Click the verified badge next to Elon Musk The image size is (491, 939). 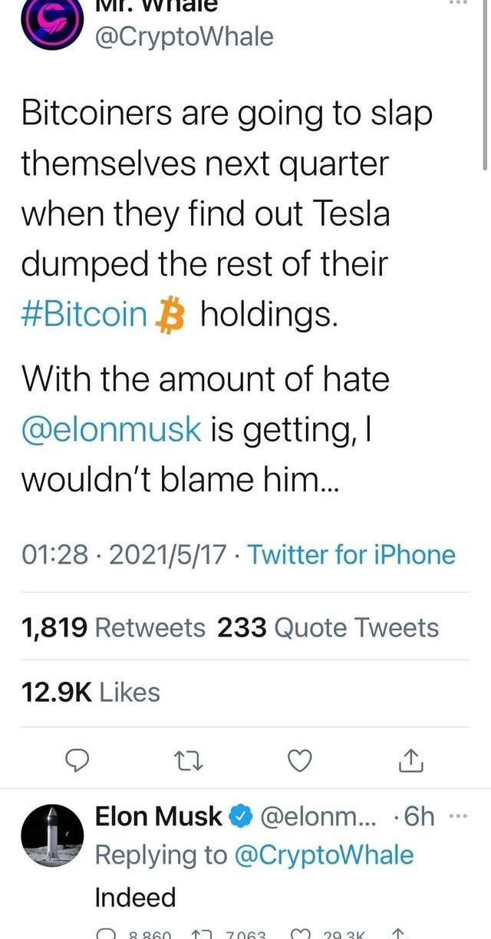pos(241,818)
